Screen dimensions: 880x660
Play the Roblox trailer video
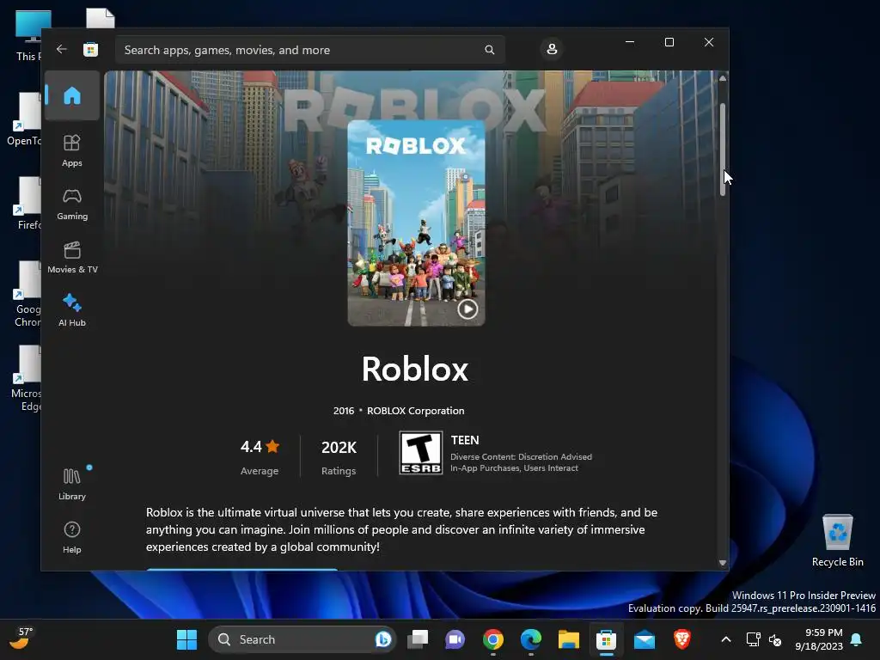[467, 309]
